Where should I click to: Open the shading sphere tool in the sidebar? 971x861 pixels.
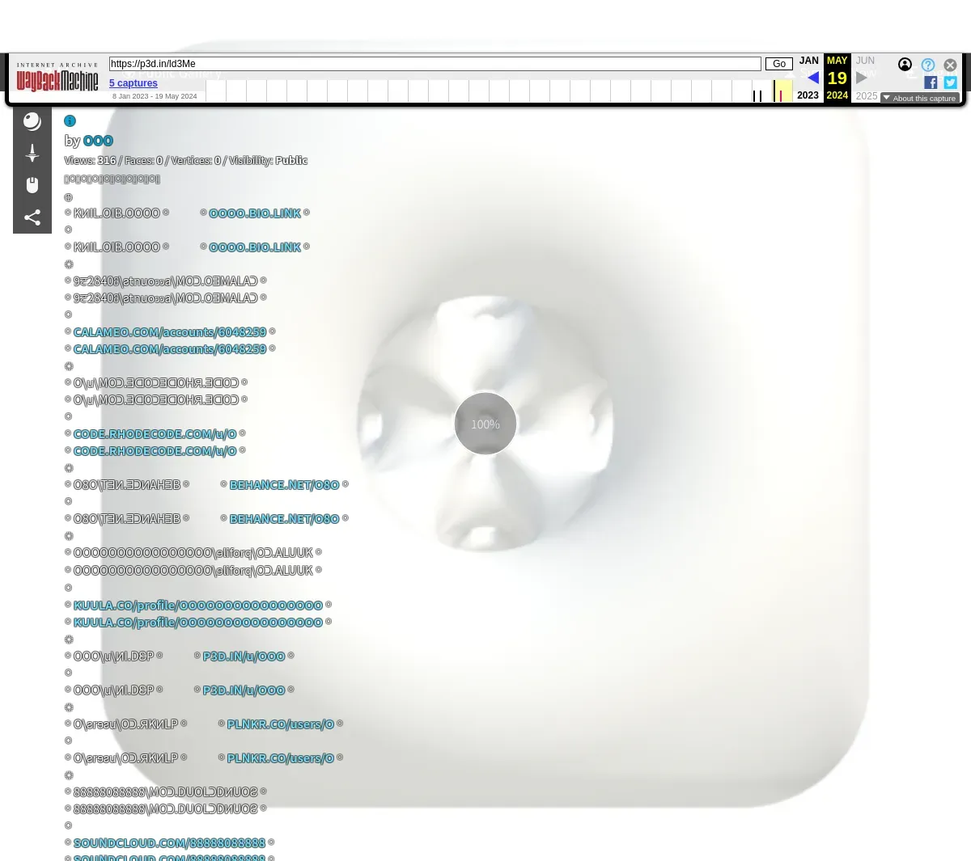32,121
